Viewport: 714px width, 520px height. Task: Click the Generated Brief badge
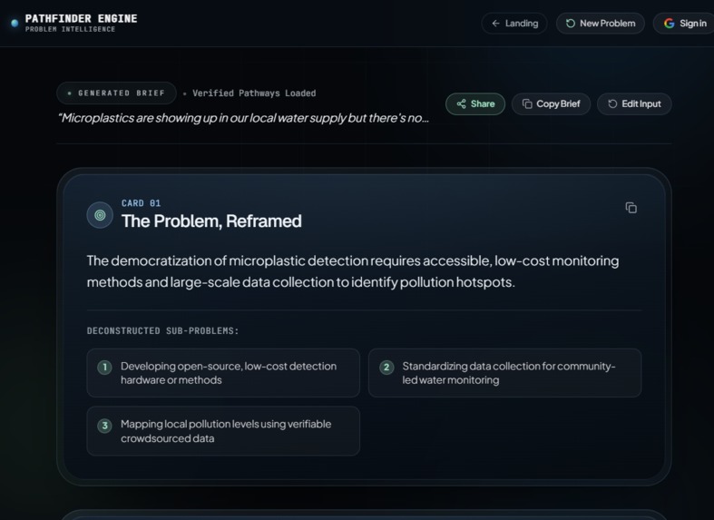[116, 93]
